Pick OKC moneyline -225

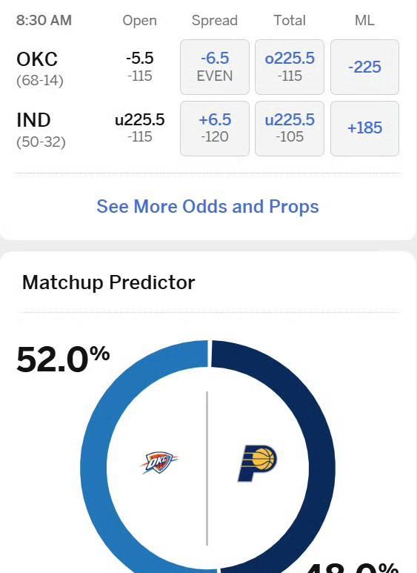pos(365,67)
